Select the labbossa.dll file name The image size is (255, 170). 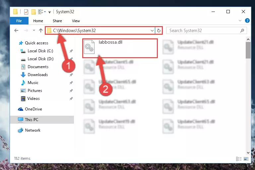pos(110,42)
